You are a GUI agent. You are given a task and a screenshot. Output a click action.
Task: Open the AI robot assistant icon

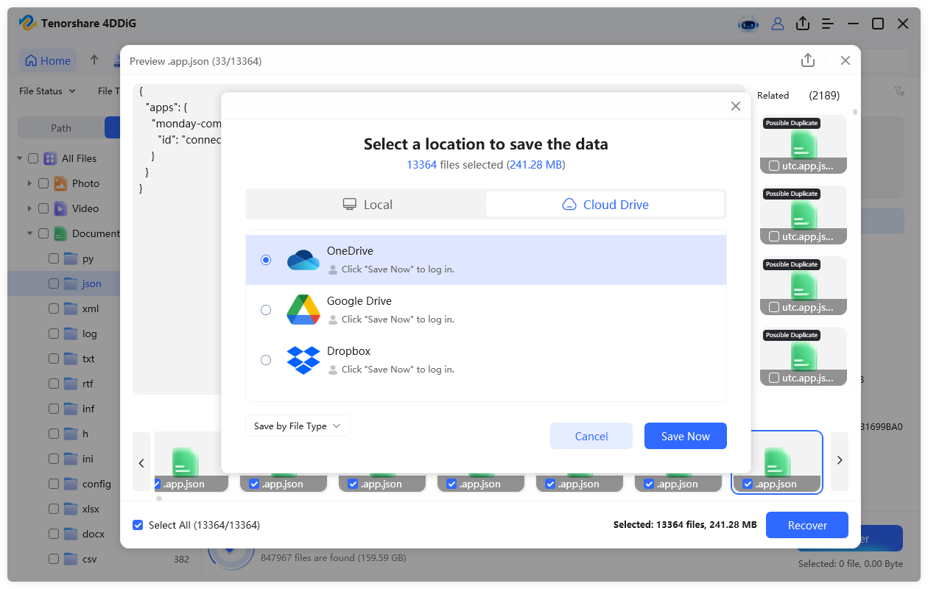click(748, 24)
